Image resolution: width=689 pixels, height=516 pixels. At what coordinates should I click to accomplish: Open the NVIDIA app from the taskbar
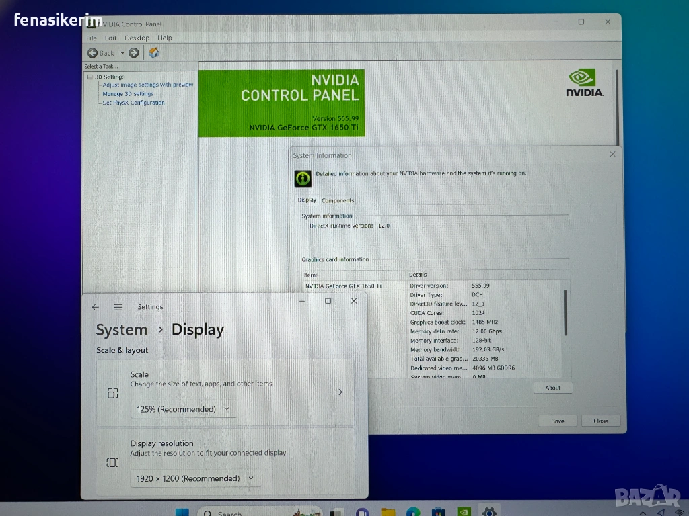464,511
